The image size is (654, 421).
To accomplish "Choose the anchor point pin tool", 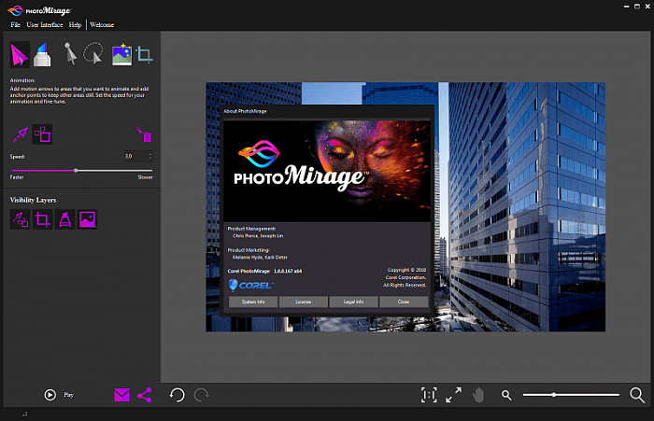I will click(x=70, y=53).
